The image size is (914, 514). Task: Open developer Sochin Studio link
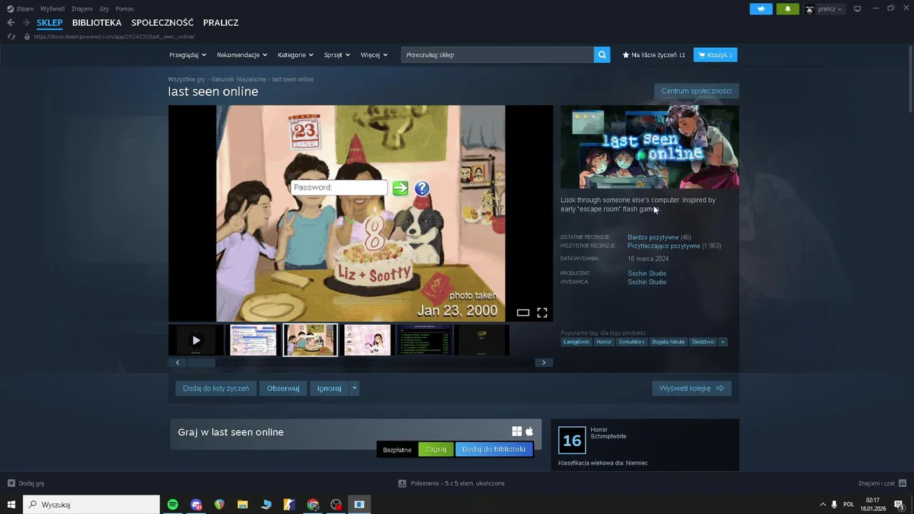647,273
